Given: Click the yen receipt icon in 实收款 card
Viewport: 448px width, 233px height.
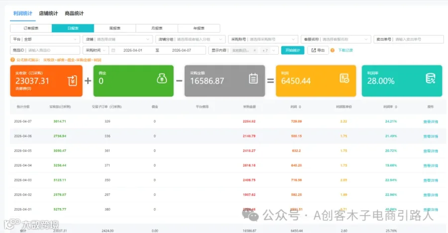Looking at the screenshot, I should [x=72, y=80].
